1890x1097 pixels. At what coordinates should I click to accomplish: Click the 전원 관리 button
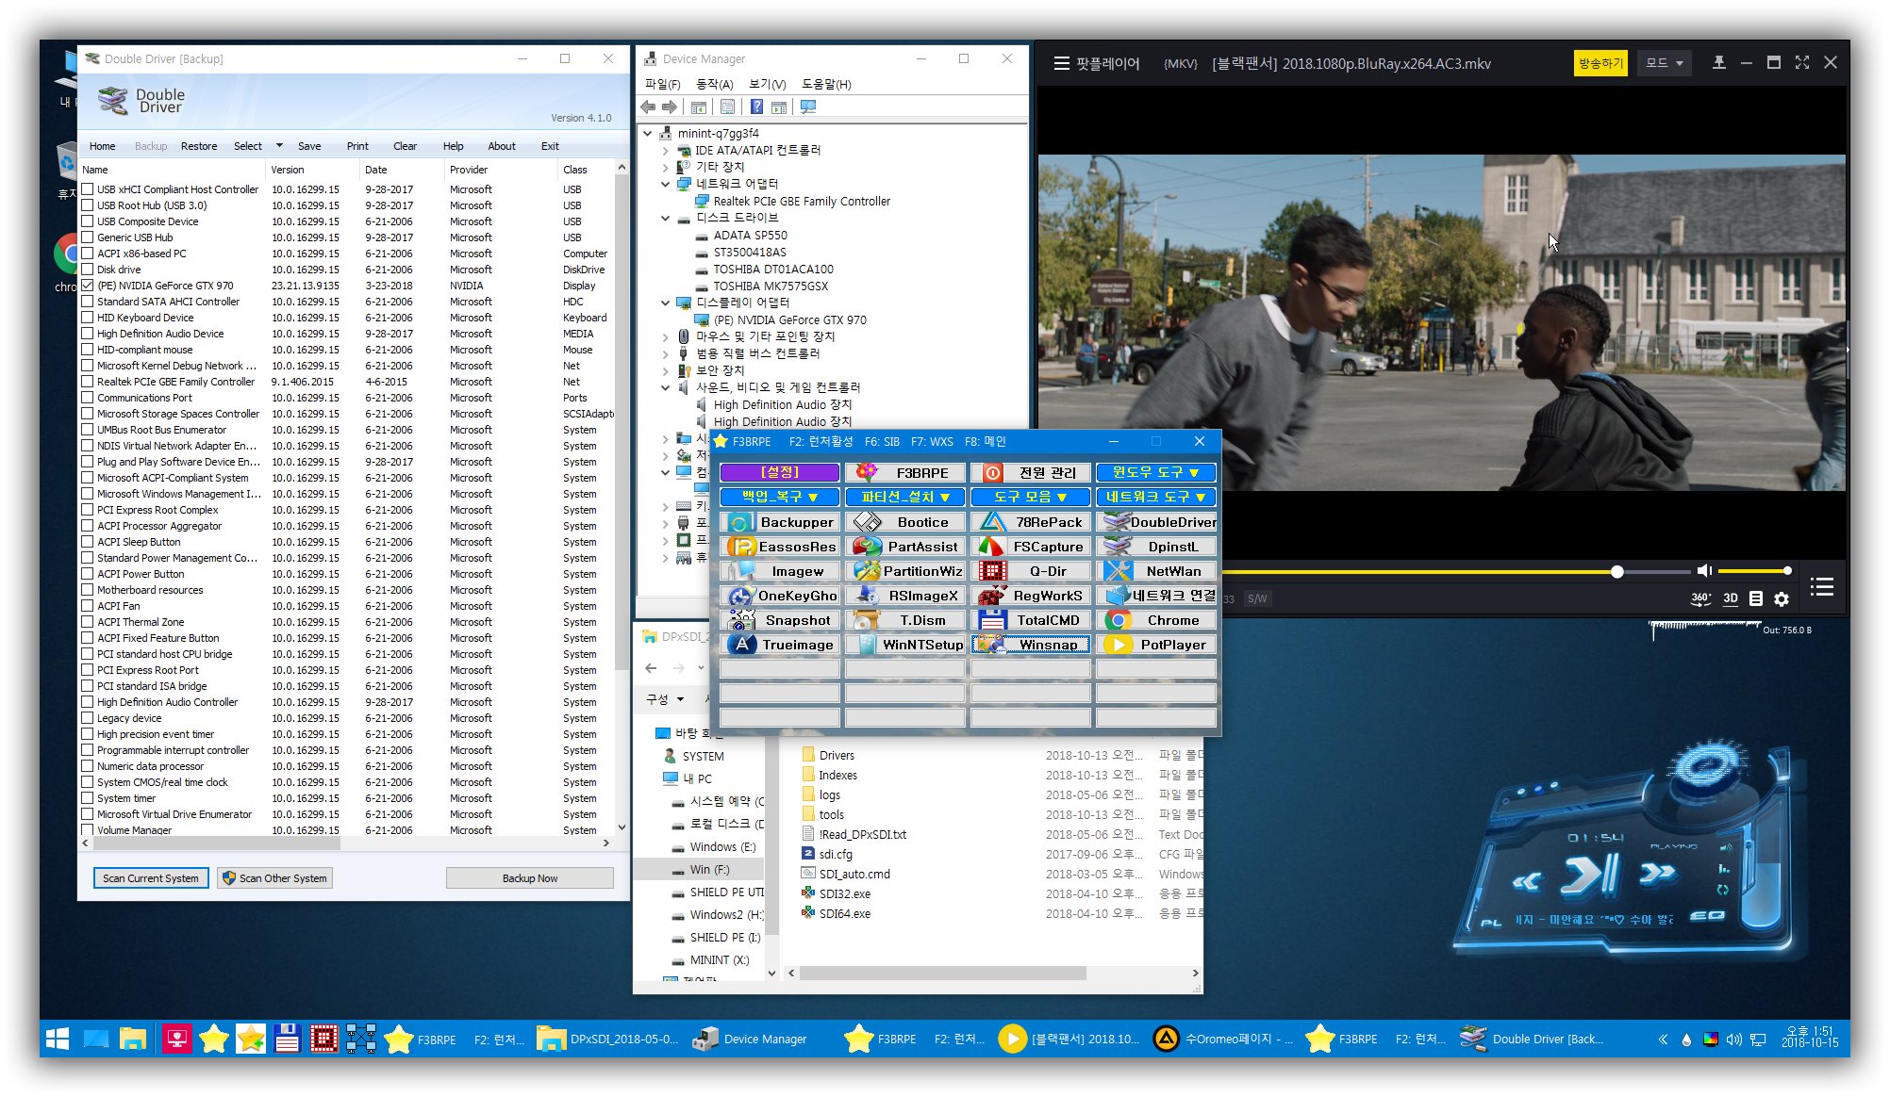click(1031, 472)
